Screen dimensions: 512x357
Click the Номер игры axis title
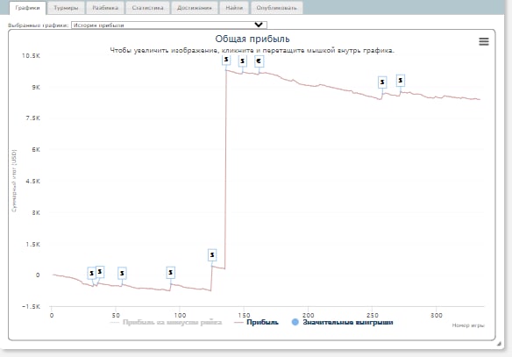point(468,325)
